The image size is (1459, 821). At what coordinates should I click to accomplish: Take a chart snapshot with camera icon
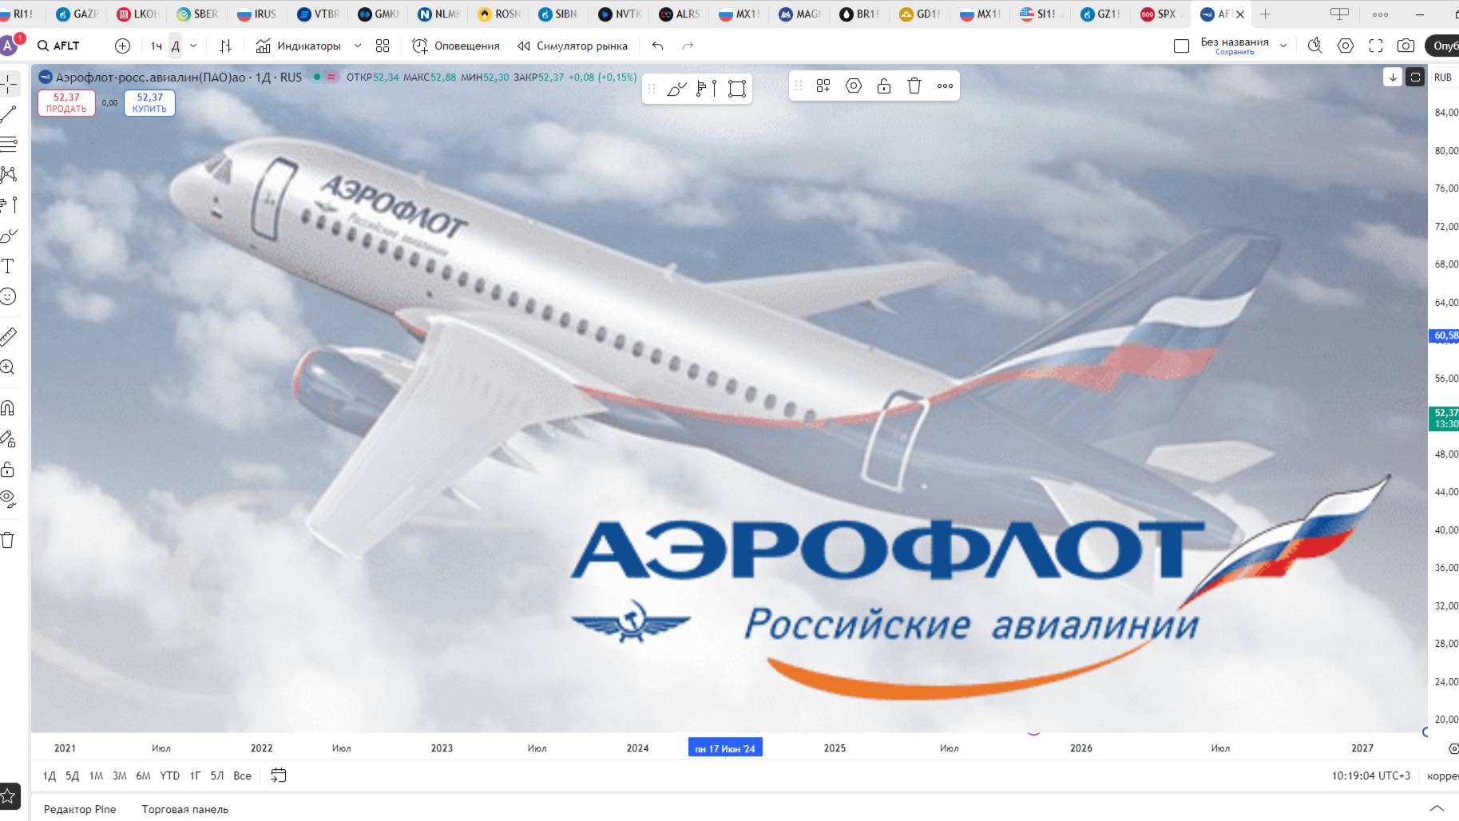(1406, 46)
